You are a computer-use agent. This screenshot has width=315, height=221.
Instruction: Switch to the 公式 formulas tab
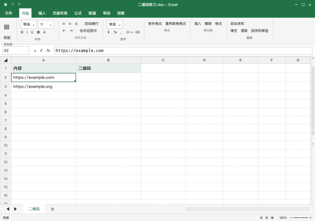click(78, 13)
